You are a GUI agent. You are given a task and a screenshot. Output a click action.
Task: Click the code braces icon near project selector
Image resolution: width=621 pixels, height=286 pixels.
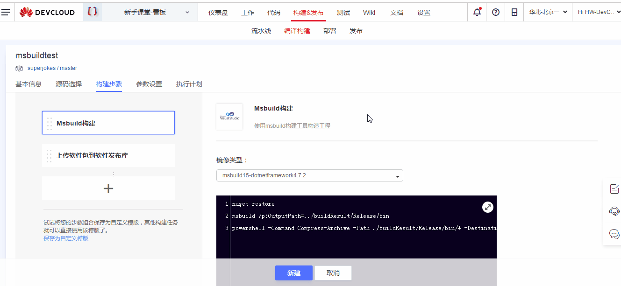pos(92,12)
